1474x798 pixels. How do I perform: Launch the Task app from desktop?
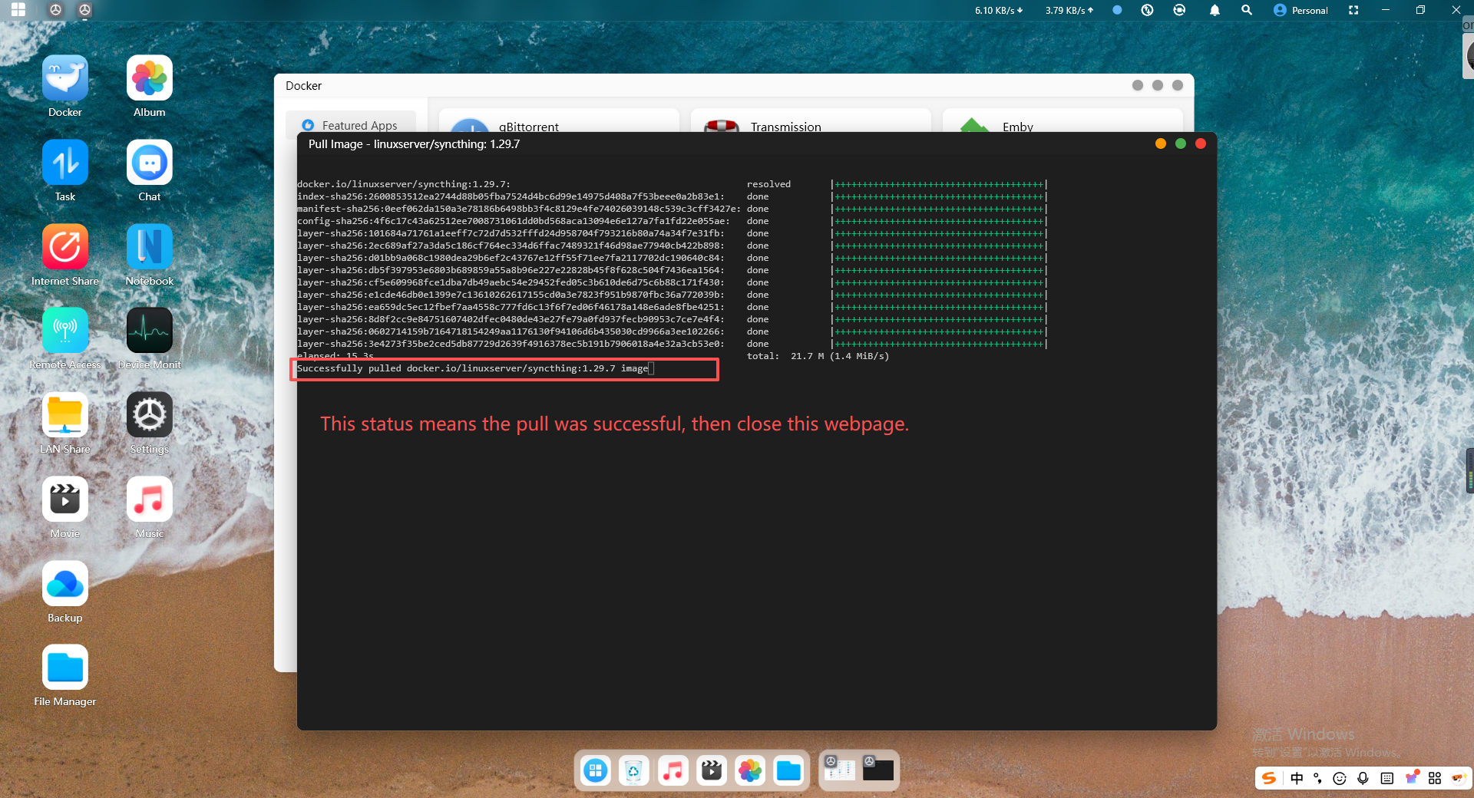tap(65, 163)
